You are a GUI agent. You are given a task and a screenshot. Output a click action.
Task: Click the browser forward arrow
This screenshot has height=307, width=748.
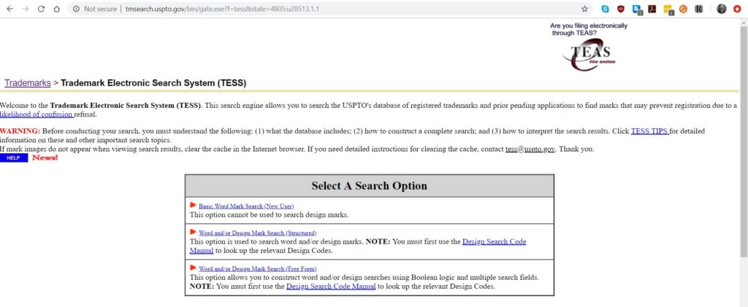tap(26, 9)
